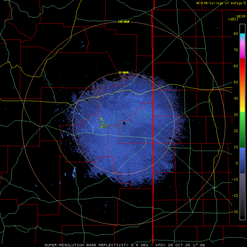Click the cyan top of the color scale

(242, 36)
